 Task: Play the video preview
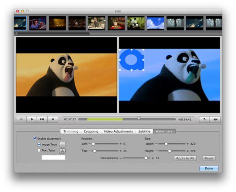[x=32, y=119]
